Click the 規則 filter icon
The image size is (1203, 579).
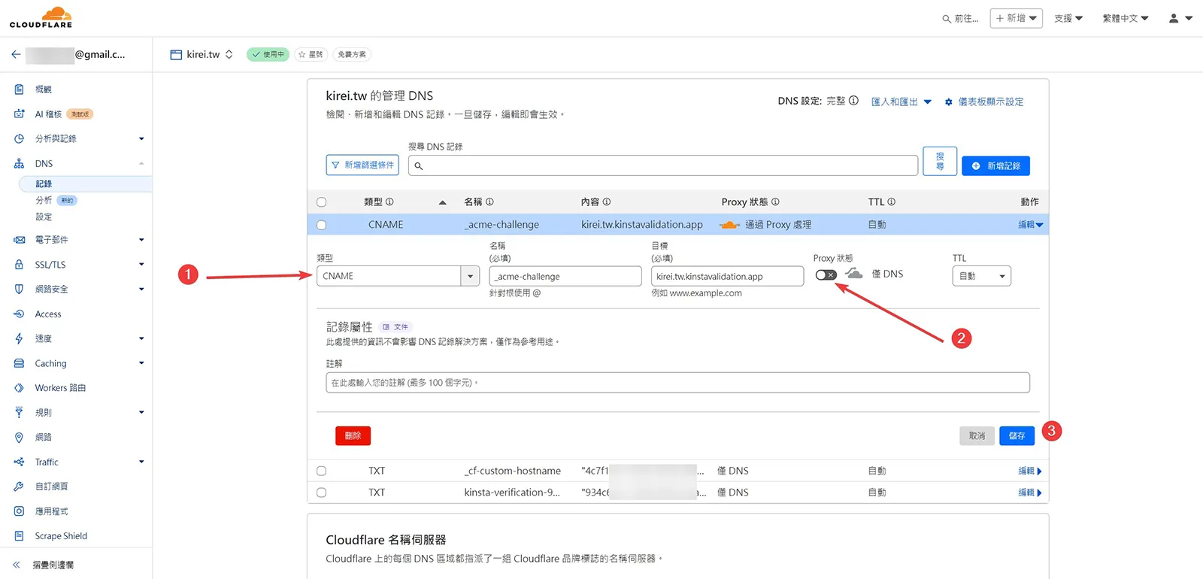[19, 412]
